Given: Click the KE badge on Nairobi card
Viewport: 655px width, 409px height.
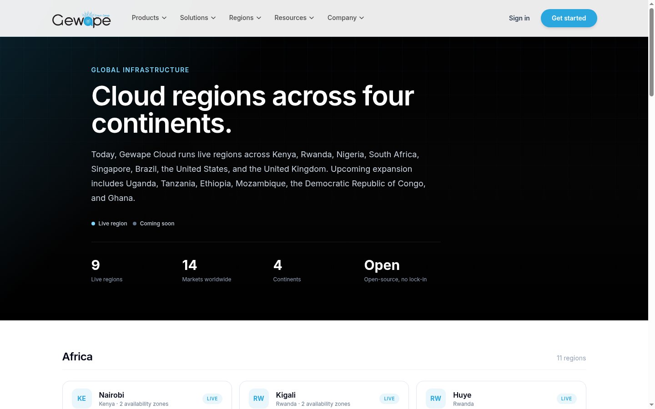Looking at the screenshot, I should click(x=82, y=399).
